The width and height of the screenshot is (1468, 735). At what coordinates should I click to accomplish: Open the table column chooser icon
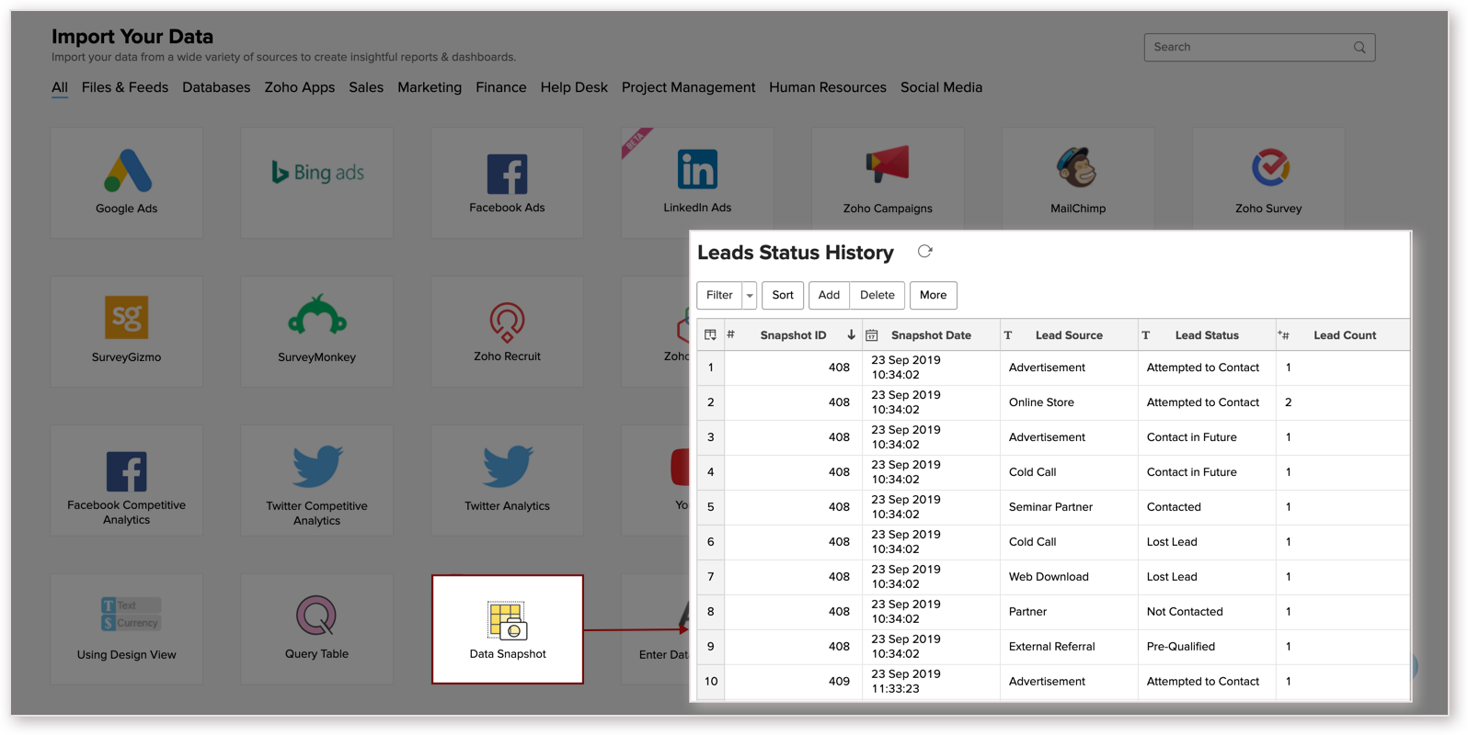710,335
